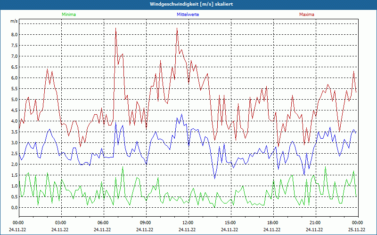Click the "00:00" time label above 24.11.22
Screen dimensions: 377x235
pos(18,222)
